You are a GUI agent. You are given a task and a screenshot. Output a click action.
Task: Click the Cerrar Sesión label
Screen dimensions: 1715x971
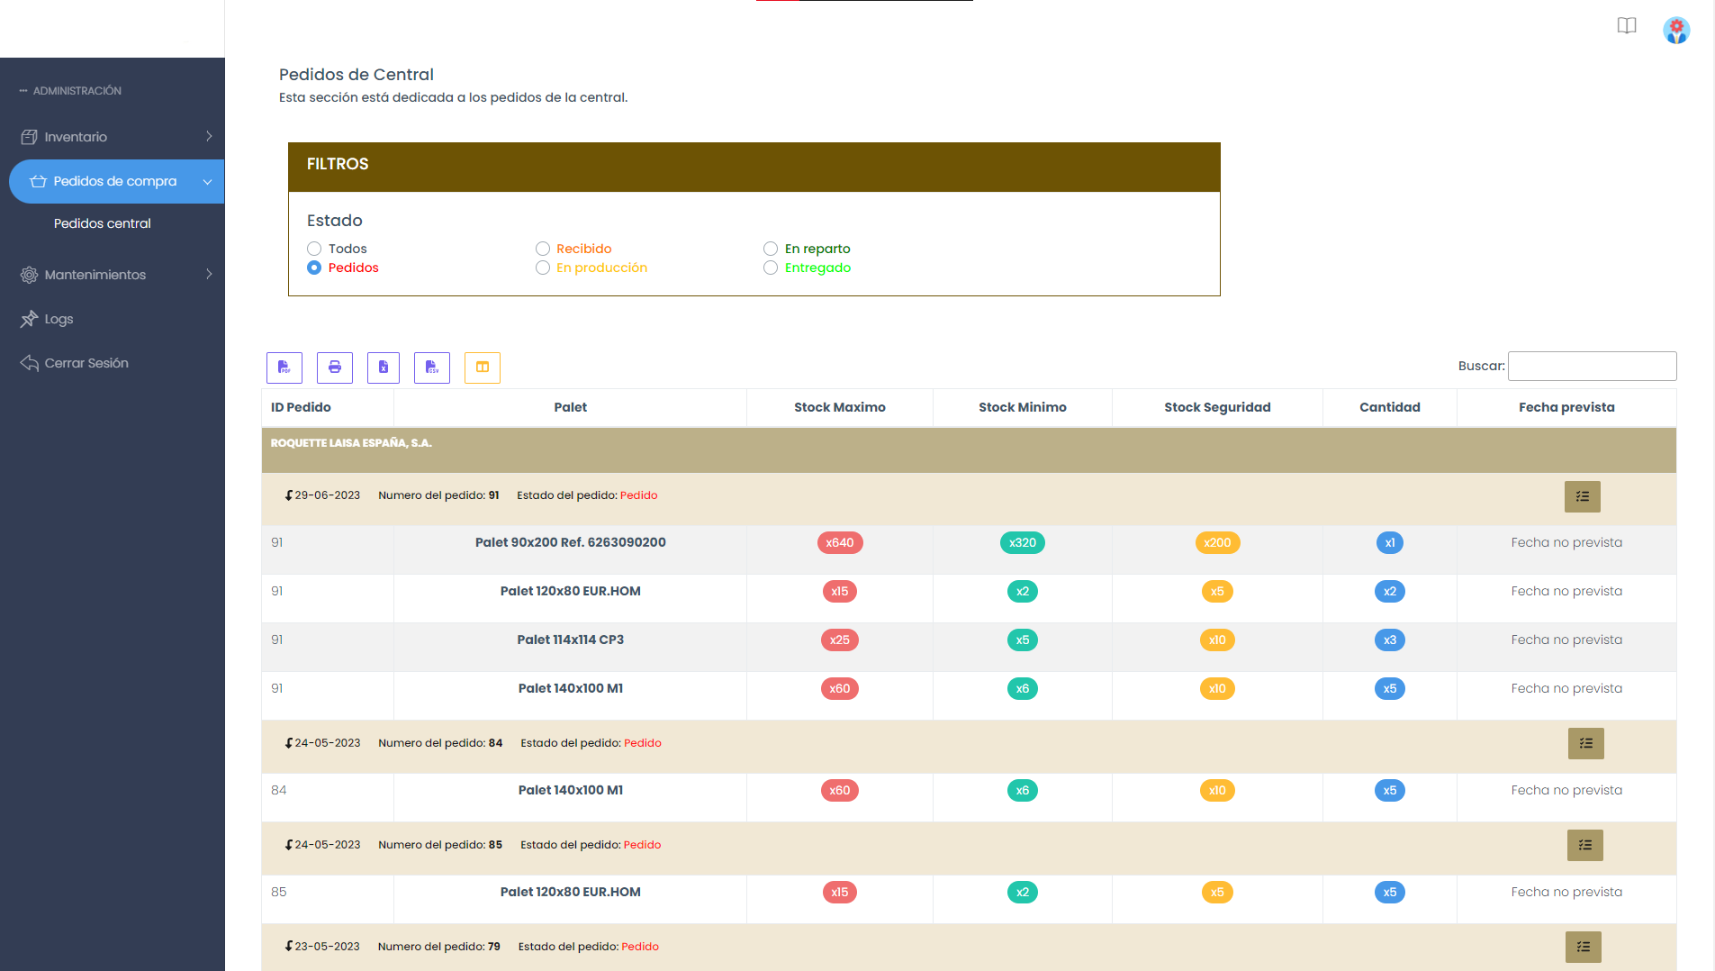86,363
